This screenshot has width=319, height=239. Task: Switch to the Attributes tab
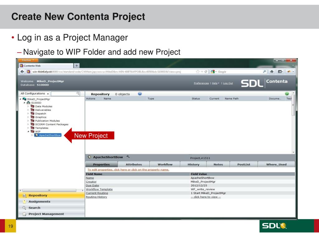pyautogui.click(x=134, y=164)
